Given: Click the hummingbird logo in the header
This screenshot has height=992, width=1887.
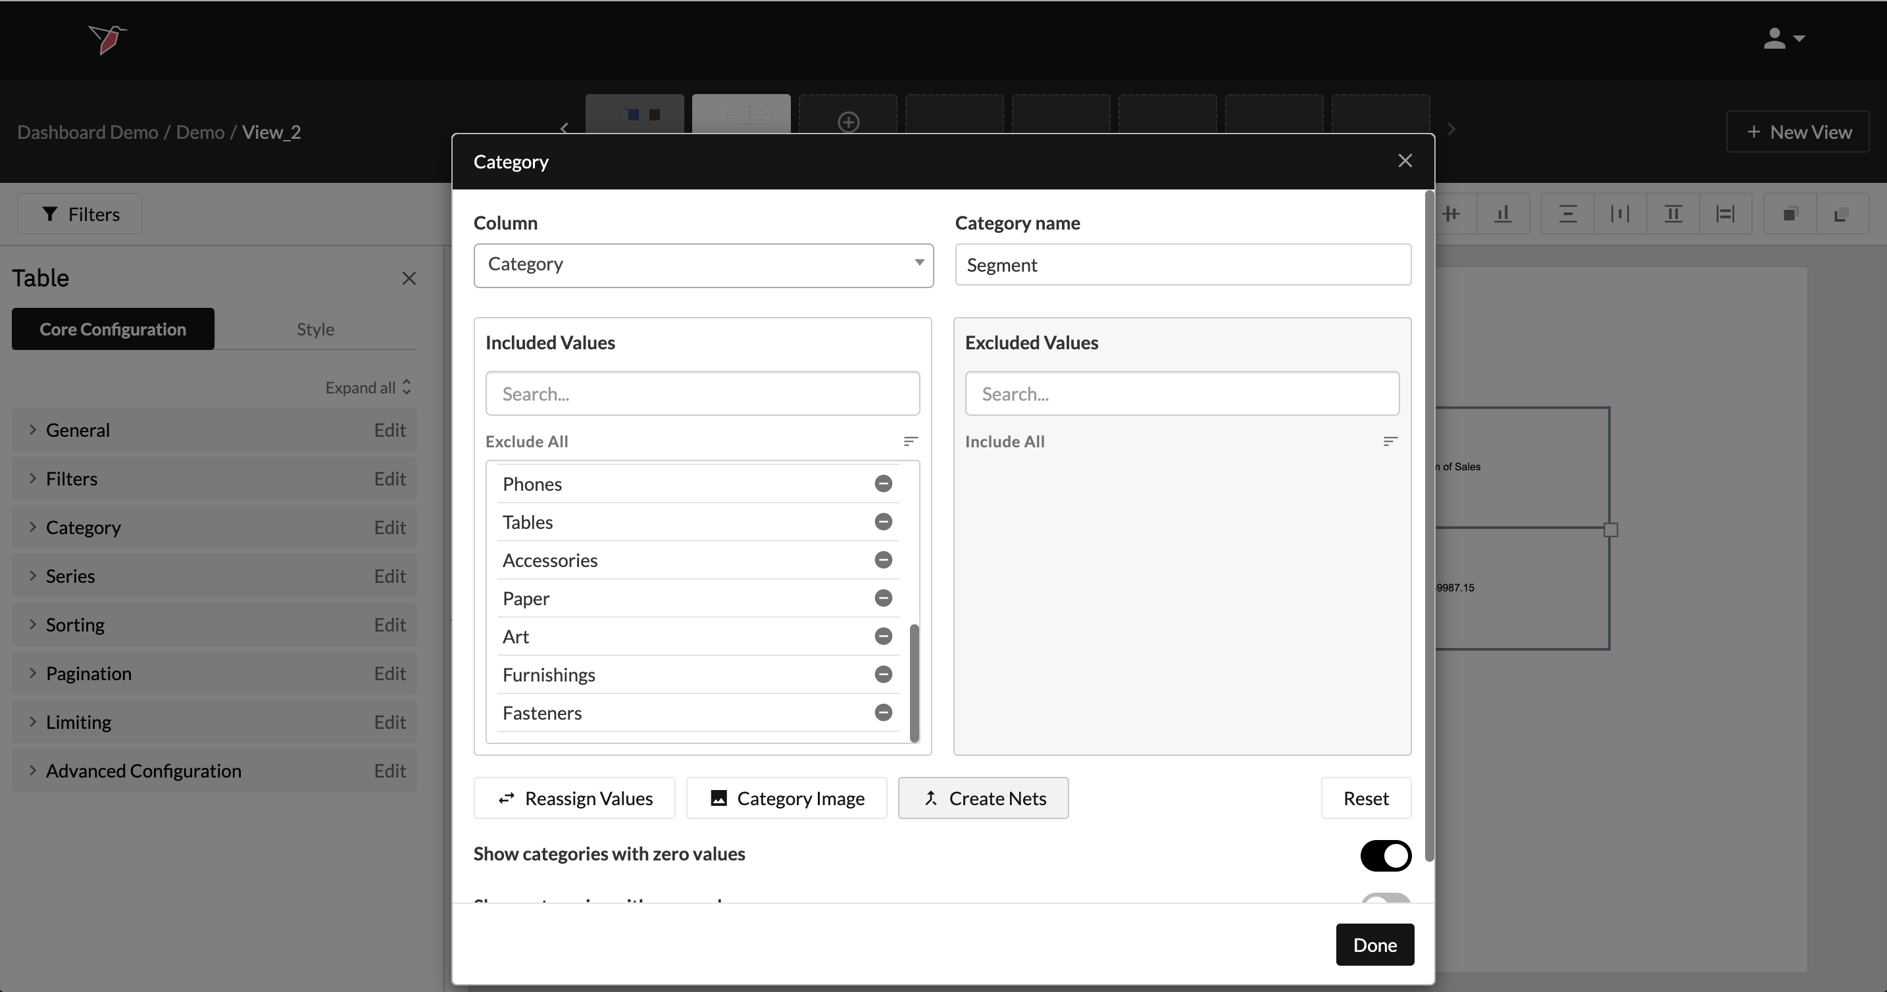Looking at the screenshot, I should click(x=107, y=39).
